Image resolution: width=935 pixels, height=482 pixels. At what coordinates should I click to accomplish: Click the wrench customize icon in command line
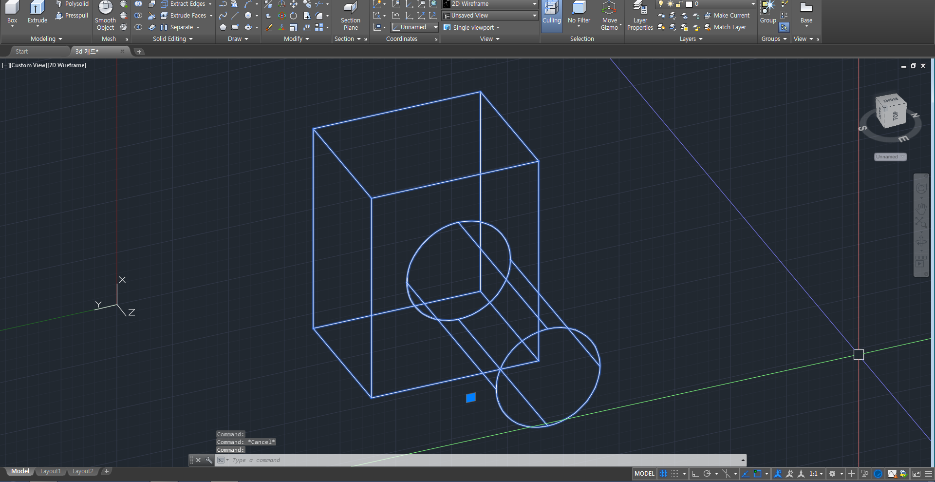pyautogui.click(x=209, y=460)
